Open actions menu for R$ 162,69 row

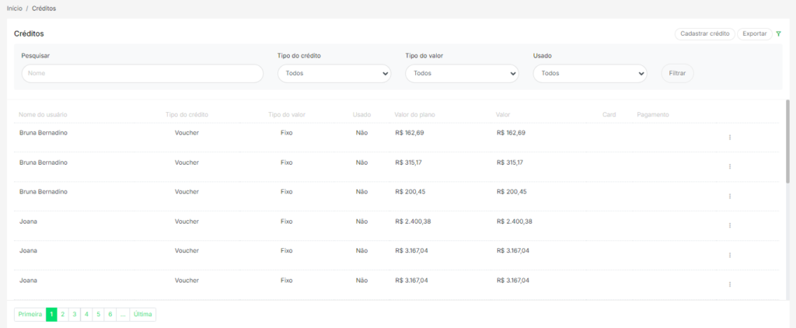730,138
